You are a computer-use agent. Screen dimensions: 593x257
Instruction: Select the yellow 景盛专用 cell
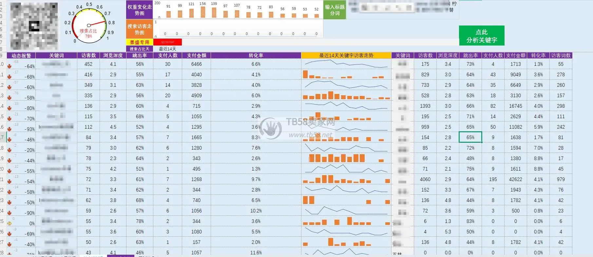pos(140,42)
